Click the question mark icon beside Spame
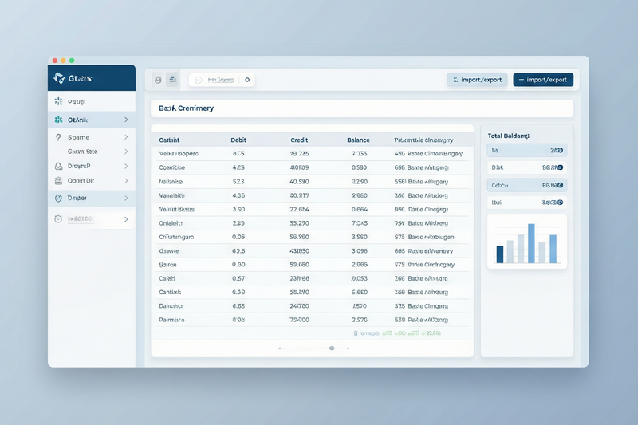638x425 pixels. (x=58, y=137)
